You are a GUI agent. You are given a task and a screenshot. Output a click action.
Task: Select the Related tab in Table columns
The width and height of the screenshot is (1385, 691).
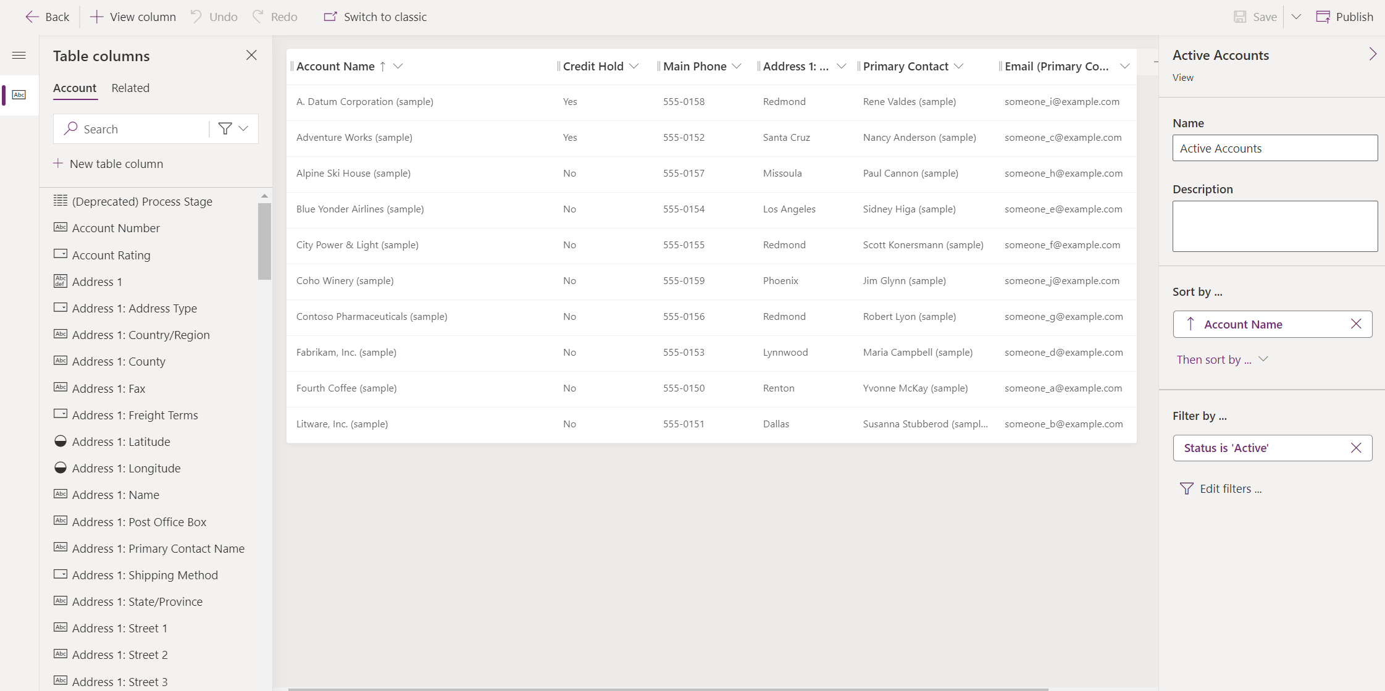tap(130, 86)
